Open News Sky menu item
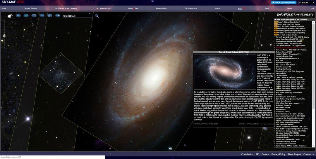 click(133, 9)
